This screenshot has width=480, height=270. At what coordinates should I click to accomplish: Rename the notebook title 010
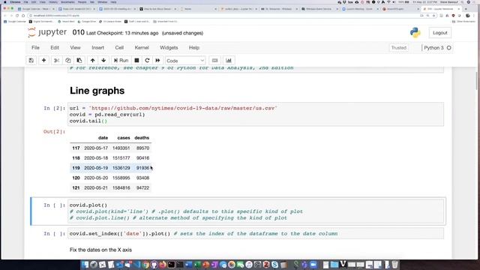(78, 32)
